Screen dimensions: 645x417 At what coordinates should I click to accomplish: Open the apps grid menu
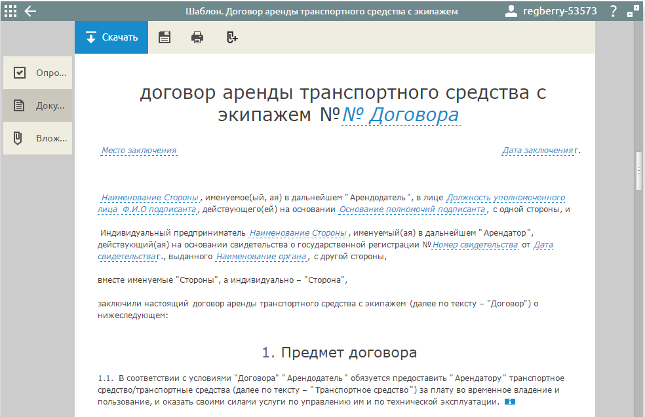tap(10, 11)
